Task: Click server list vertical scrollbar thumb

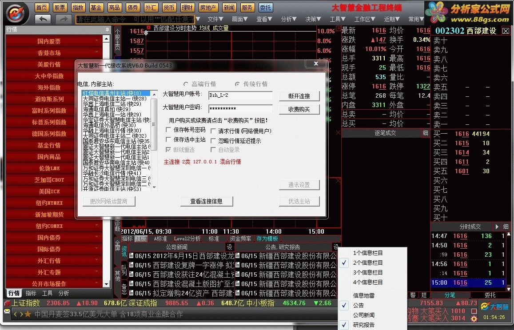Action: 155,123
